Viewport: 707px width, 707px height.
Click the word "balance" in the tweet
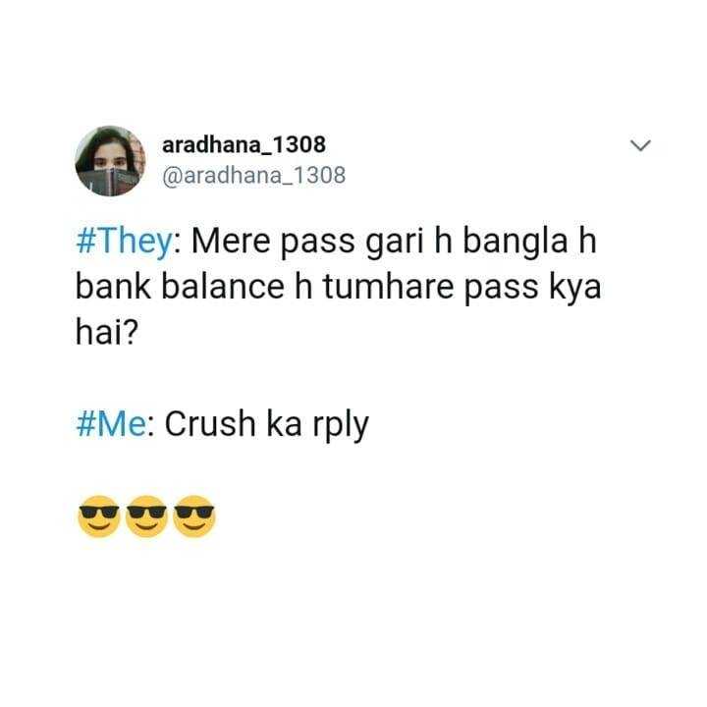click(223, 287)
